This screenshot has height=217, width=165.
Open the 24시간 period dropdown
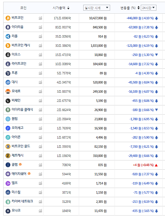click(x=148, y=8)
